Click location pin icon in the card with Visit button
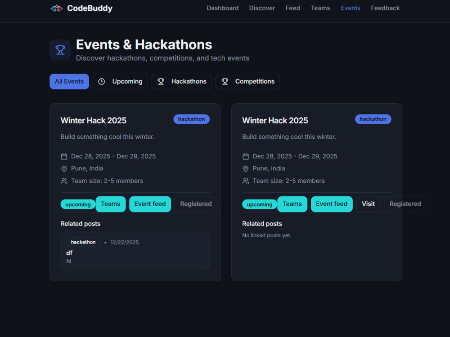 (246, 169)
